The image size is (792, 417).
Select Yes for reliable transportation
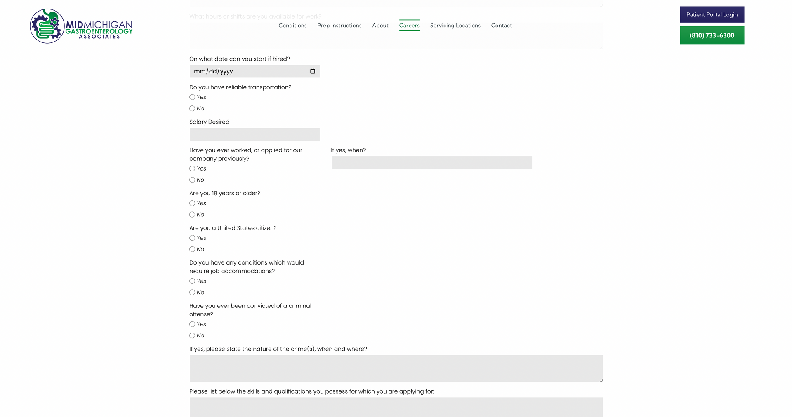coord(192,97)
